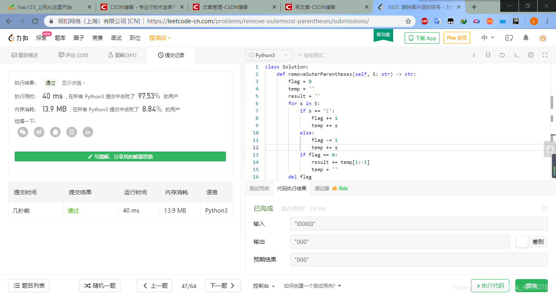Click the code editor vertical scrollbar
Screen dimensions: 556x295
[x=552, y=102]
